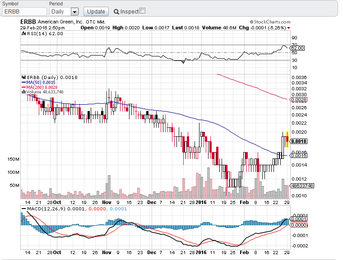The image size is (343, 260).
Task: Click the 'Low 0.0017' header value
Action: click(156, 28)
